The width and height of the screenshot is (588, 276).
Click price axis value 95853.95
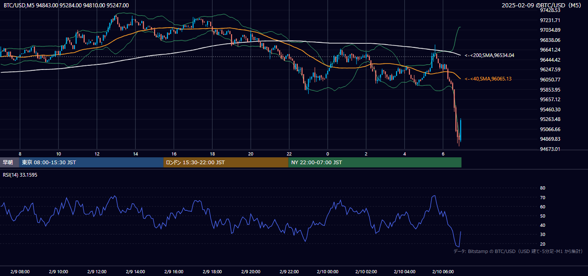[550, 90]
